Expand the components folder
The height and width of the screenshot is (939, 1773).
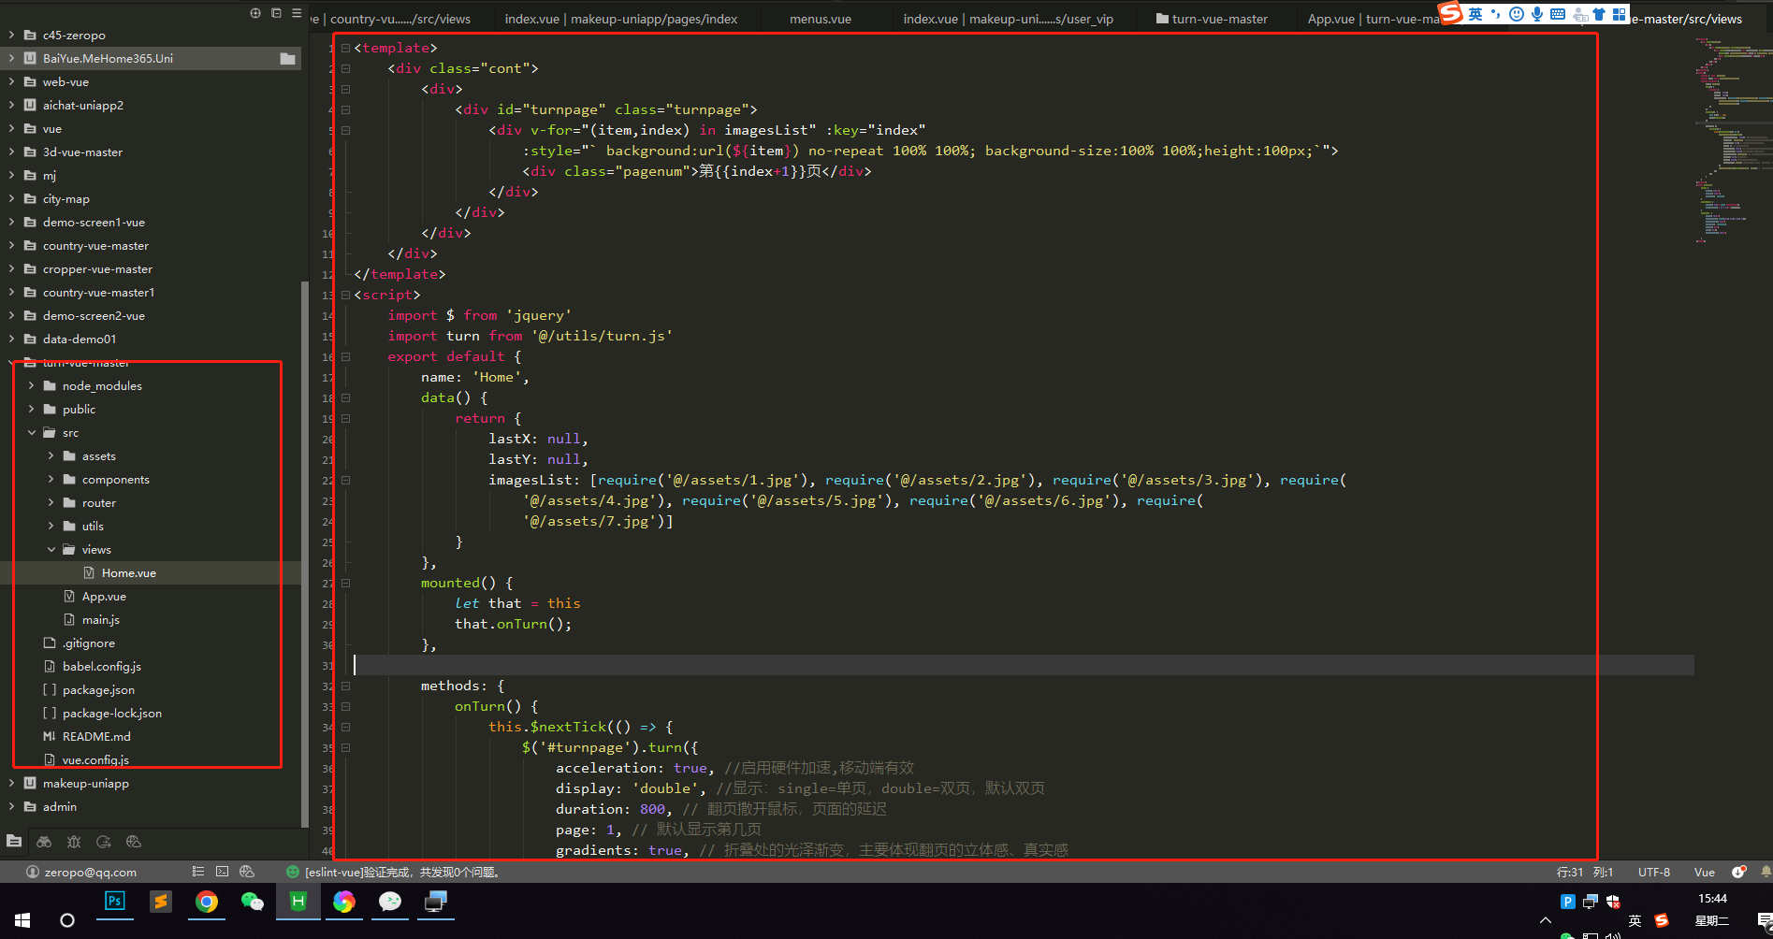51,479
